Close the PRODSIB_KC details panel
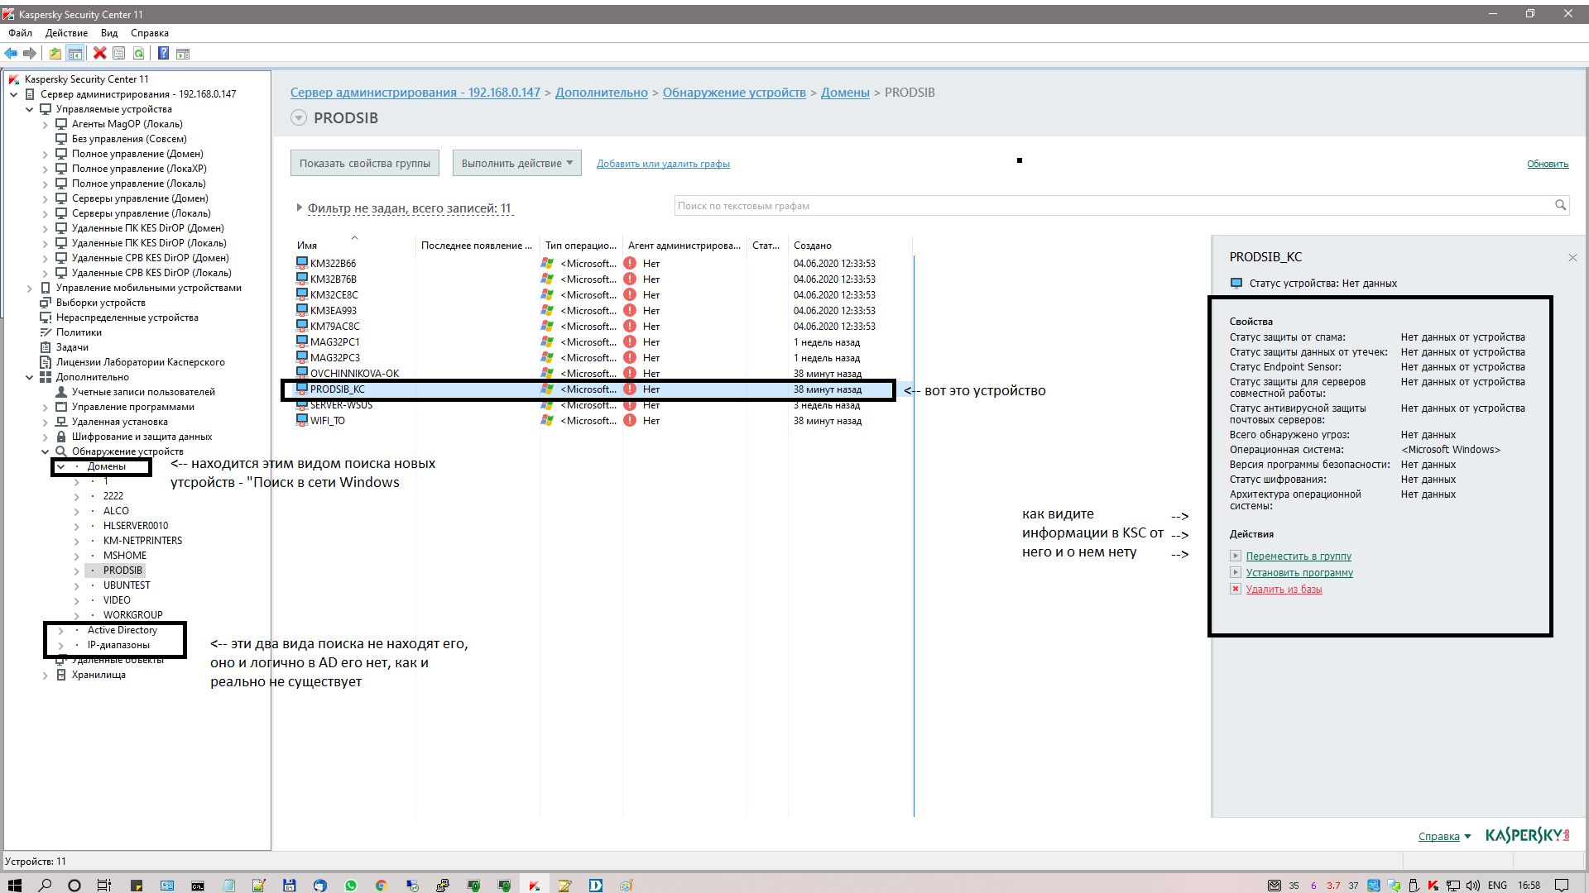The height and width of the screenshot is (893, 1589). coord(1572,258)
